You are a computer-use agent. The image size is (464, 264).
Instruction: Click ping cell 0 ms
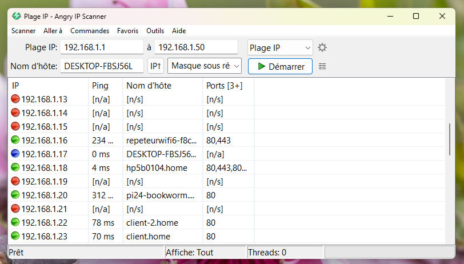[x=101, y=154]
